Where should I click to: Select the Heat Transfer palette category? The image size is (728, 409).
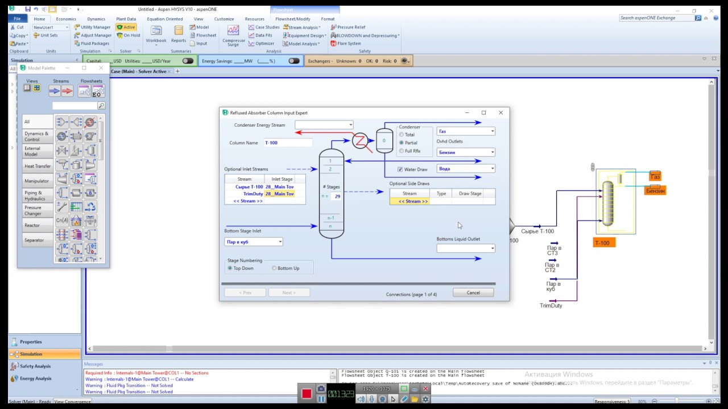point(38,166)
